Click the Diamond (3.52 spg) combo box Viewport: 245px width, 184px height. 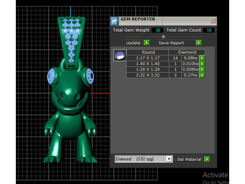pyautogui.click(x=143, y=159)
